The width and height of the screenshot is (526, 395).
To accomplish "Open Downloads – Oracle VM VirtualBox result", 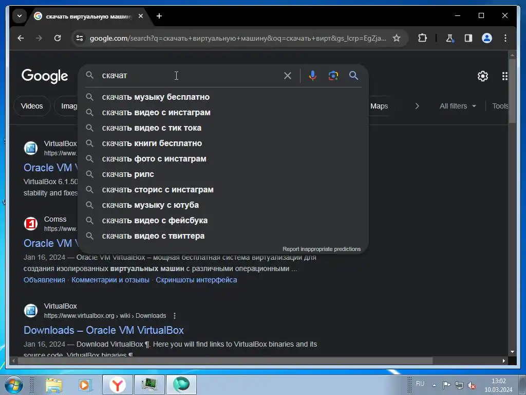I will [x=104, y=330].
